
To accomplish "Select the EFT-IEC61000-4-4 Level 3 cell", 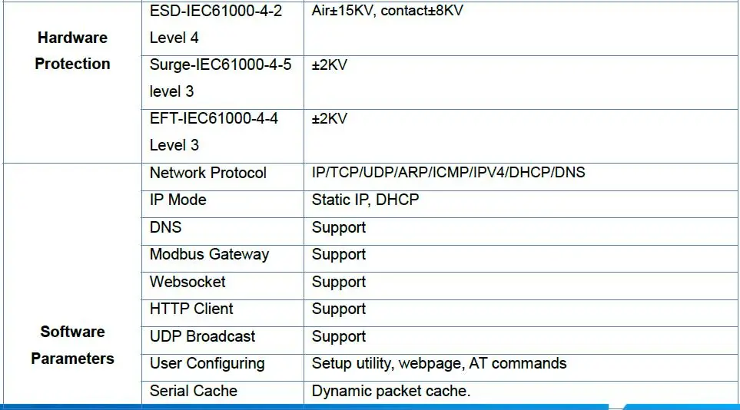I will [223, 137].
